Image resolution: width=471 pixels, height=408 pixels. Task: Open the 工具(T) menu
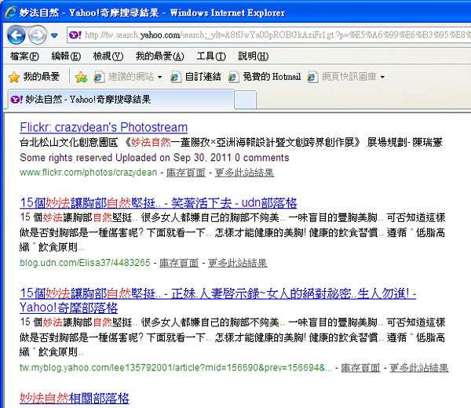[x=211, y=56]
